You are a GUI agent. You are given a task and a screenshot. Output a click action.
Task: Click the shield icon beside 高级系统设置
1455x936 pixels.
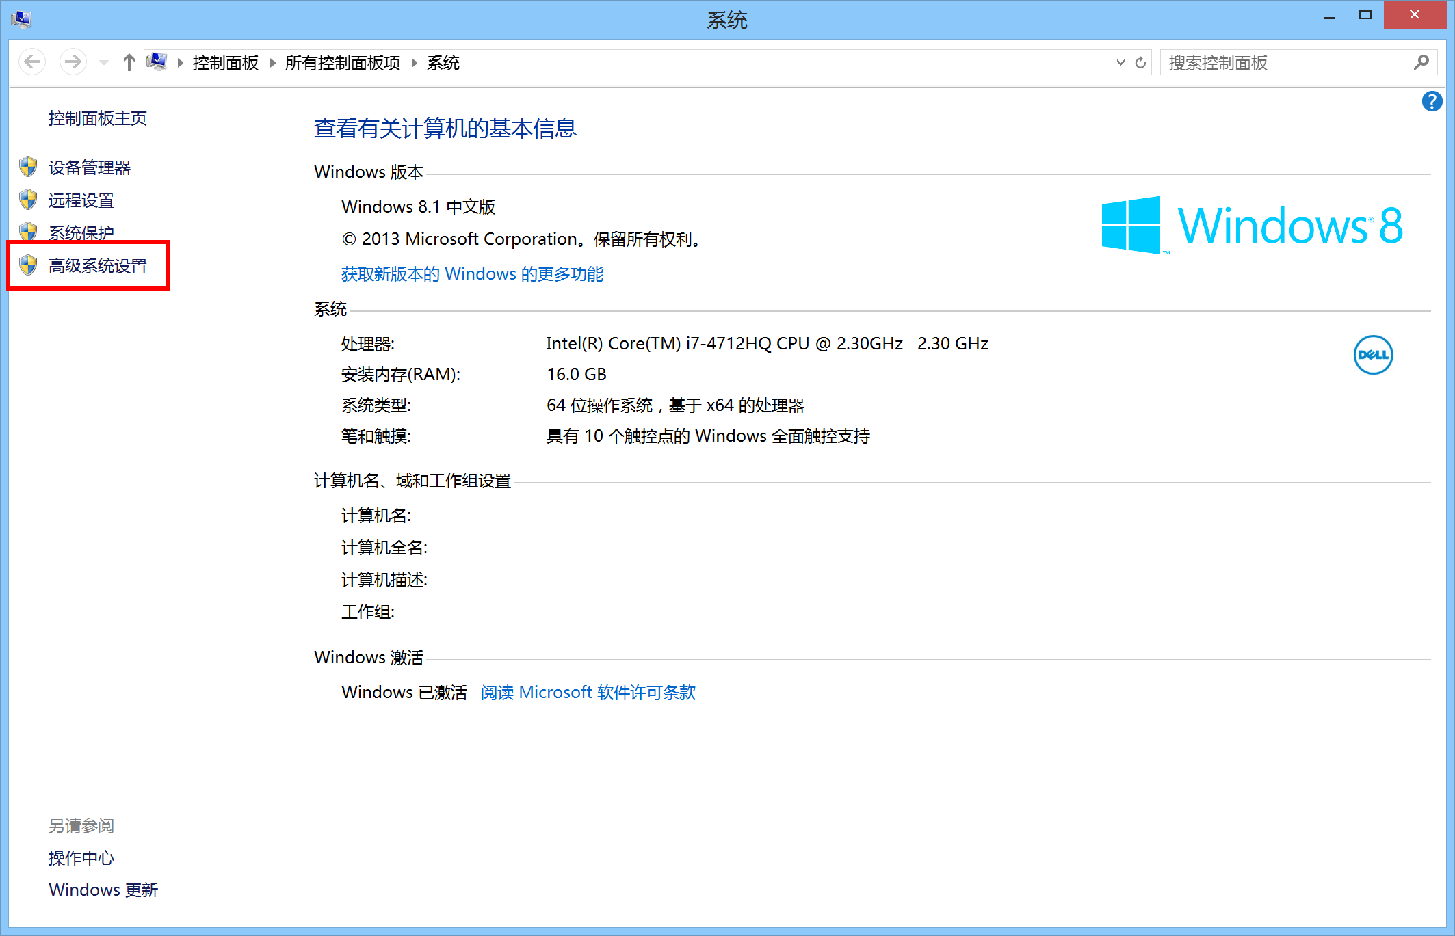(28, 265)
